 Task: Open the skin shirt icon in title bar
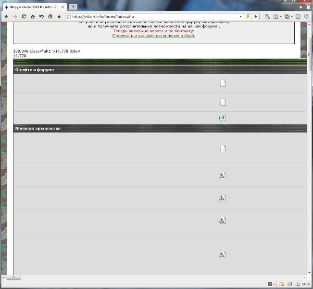[x=308, y=7]
